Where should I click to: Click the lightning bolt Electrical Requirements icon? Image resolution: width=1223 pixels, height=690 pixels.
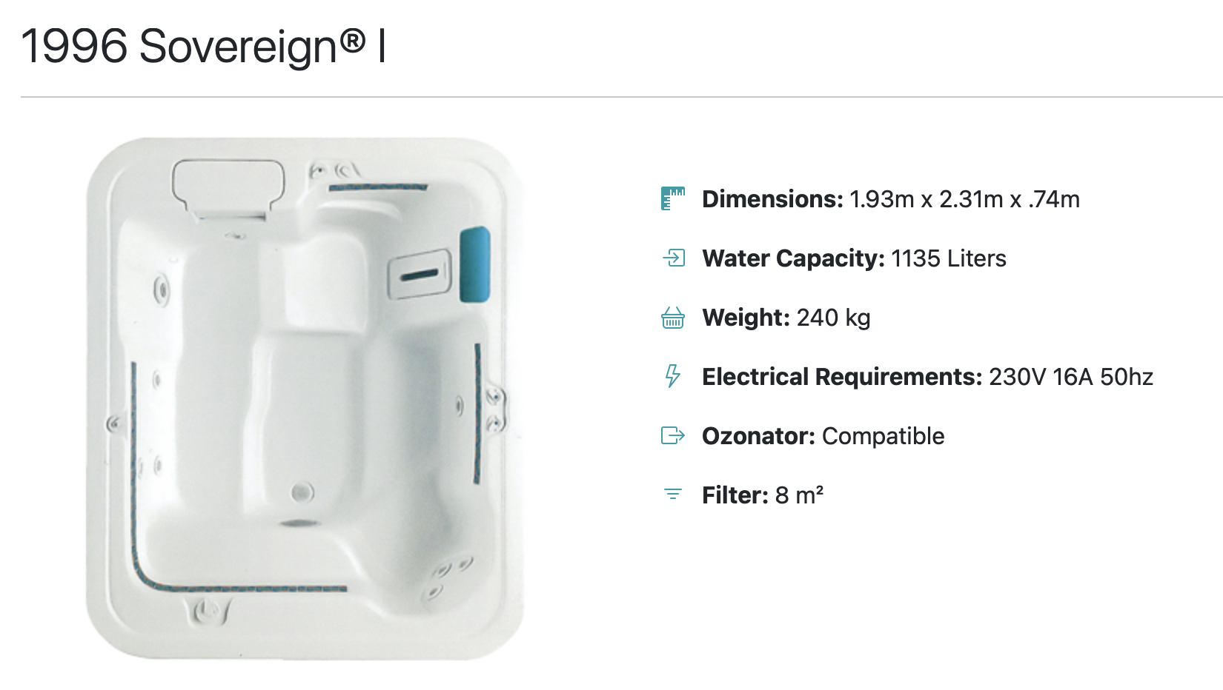672,376
